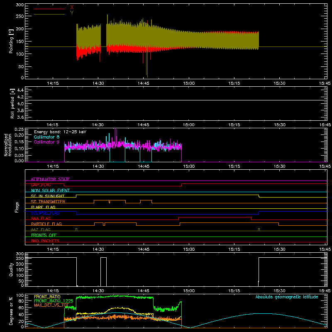Screen dimensions: 332x332
Task: Click the olive flag label above FRONTS_OFF
Action: coord(41,229)
